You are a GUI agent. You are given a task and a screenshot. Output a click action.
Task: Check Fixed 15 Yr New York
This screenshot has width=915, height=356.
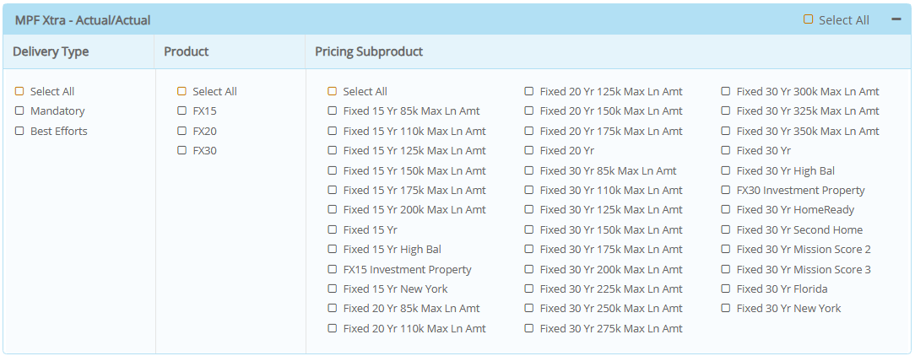pyautogui.click(x=333, y=289)
